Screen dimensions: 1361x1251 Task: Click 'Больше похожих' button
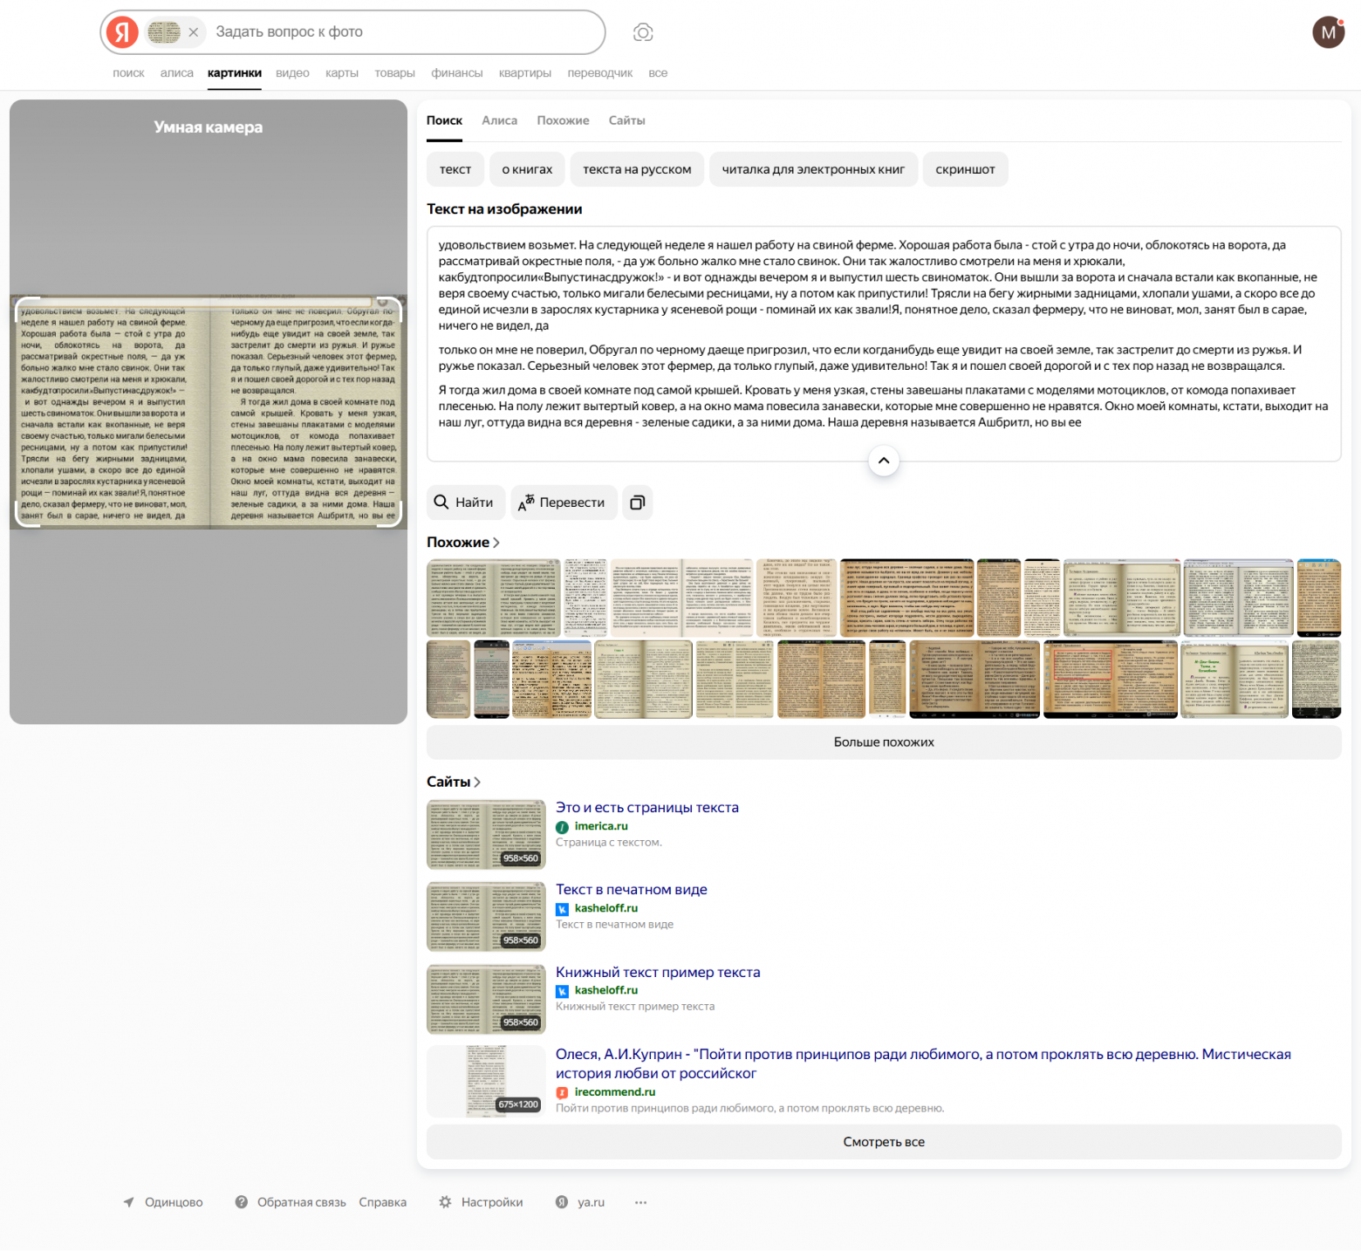(x=884, y=742)
